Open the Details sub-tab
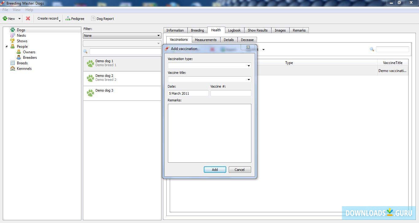419x223 pixels. (229, 40)
